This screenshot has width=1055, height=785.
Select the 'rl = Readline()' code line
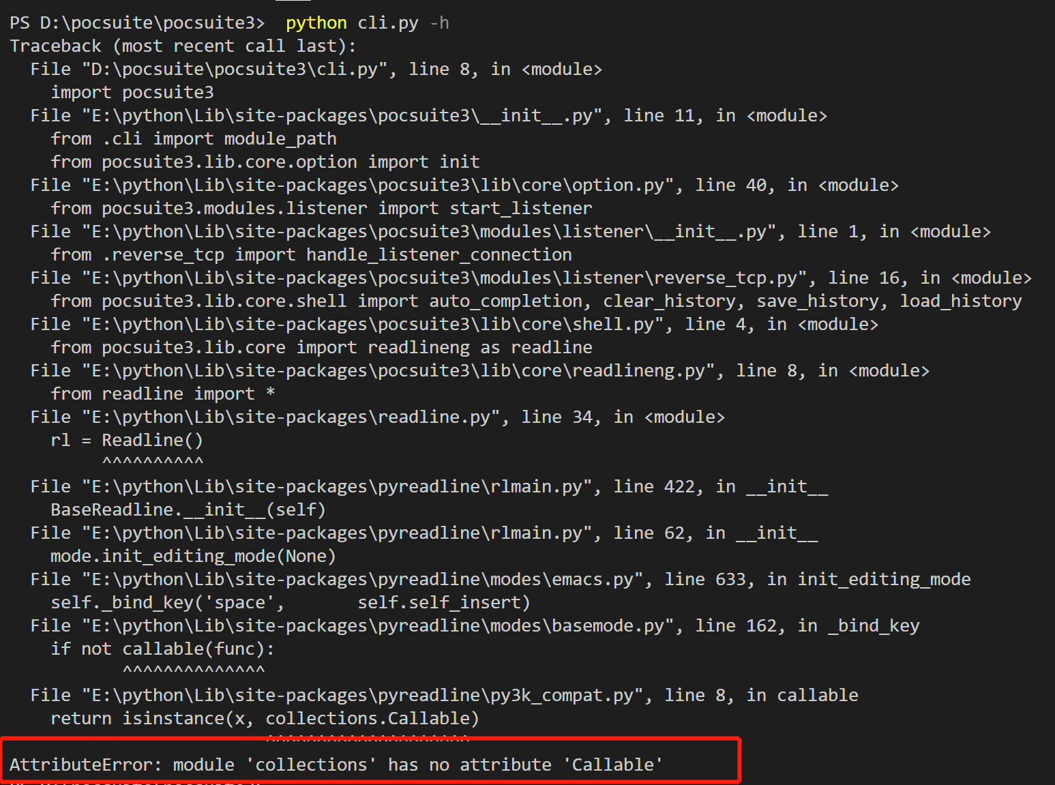tap(126, 439)
